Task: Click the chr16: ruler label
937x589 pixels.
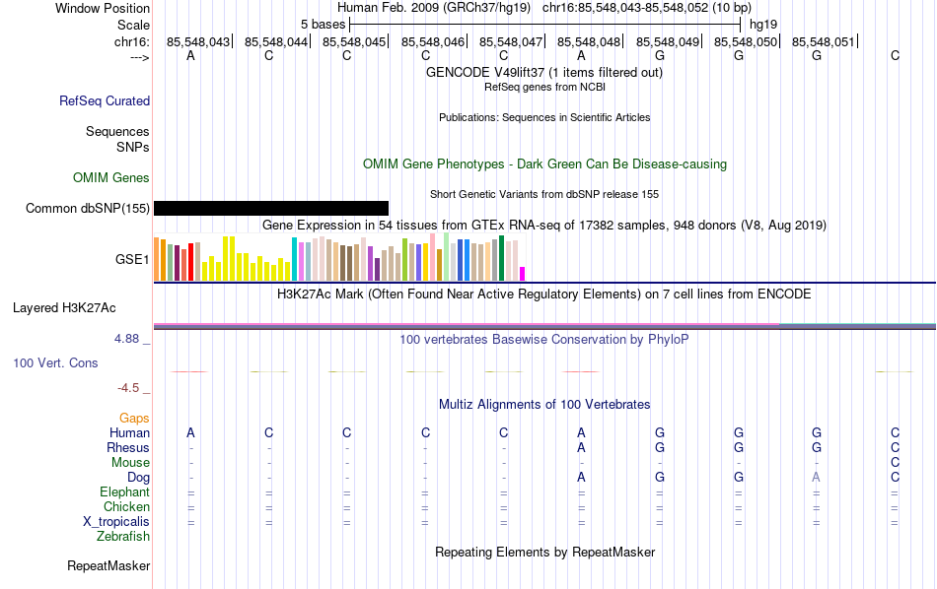Action: 132,41
